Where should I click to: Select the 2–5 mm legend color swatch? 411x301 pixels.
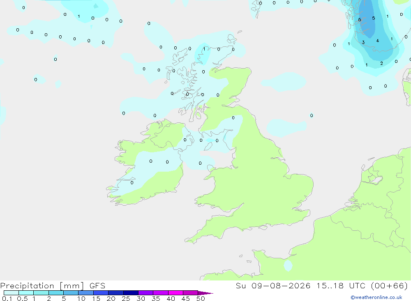pos(56,293)
